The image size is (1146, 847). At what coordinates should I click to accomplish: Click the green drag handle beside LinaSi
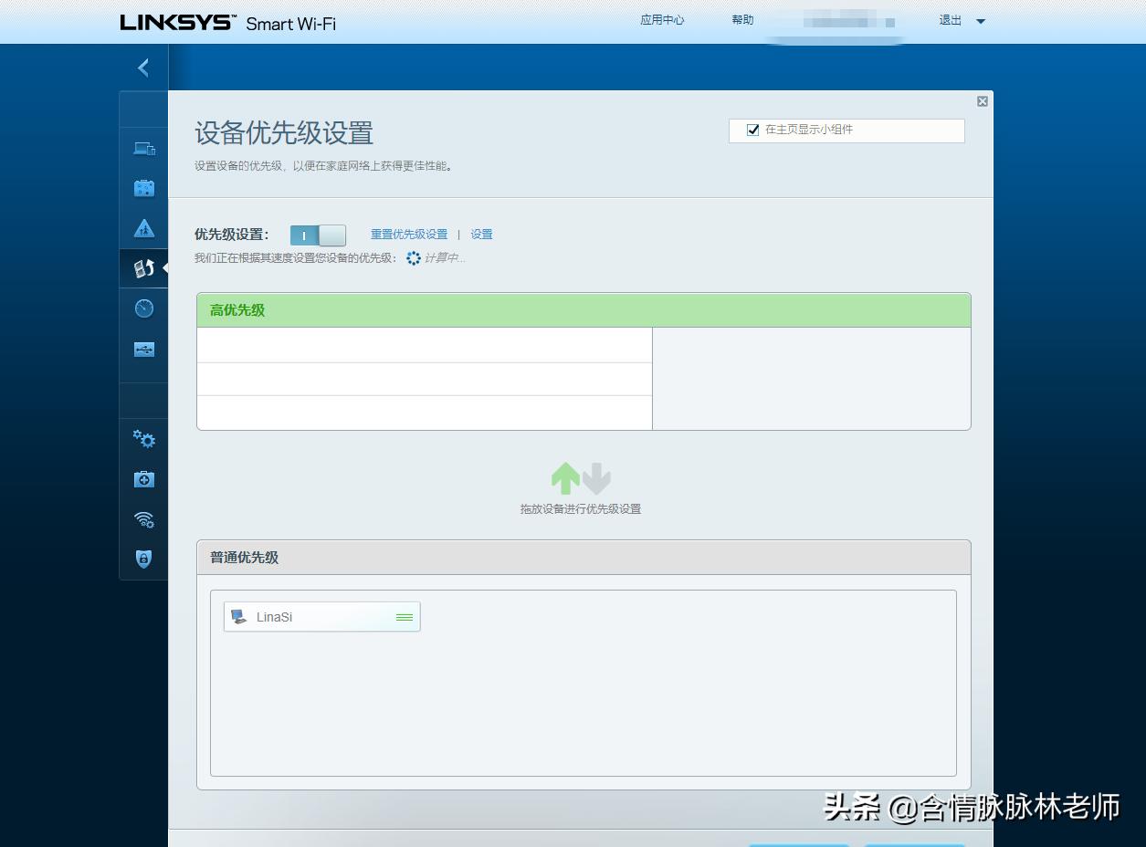[x=403, y=616]
